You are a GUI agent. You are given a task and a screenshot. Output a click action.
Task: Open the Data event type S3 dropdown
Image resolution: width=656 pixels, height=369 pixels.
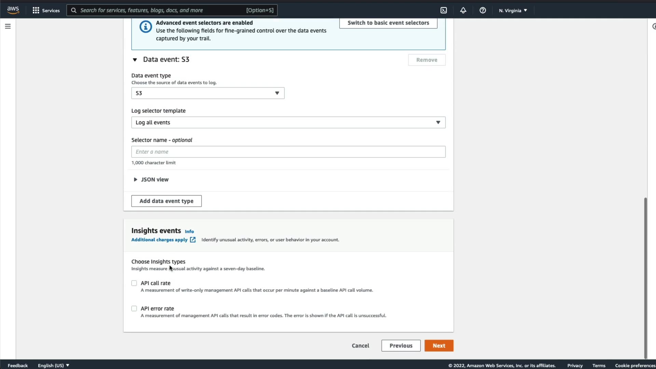point(208,93)
